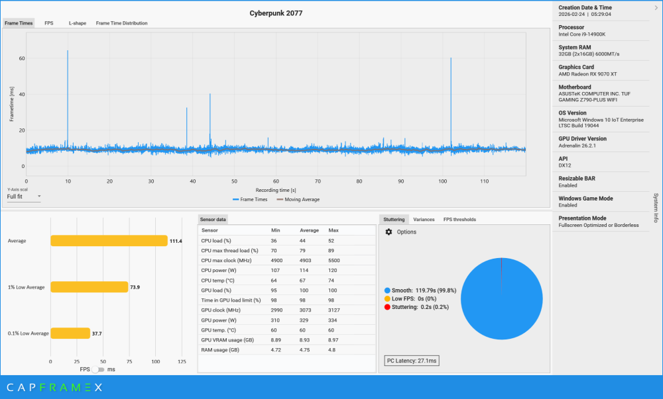Image resolution: width=663 pixels, height=399 pixels.
Task: Click the red Stuttering legend dot
Action: tap(387, 307)
